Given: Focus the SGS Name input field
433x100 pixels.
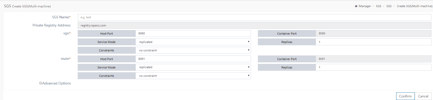Looking at the screenshot, I should [254, 17].
